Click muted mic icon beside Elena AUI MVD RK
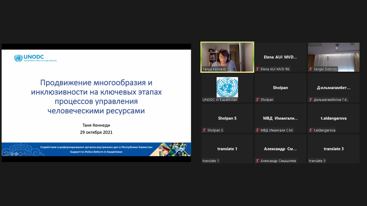The width and height of the screenshot is (367, 206). [257, 69]
